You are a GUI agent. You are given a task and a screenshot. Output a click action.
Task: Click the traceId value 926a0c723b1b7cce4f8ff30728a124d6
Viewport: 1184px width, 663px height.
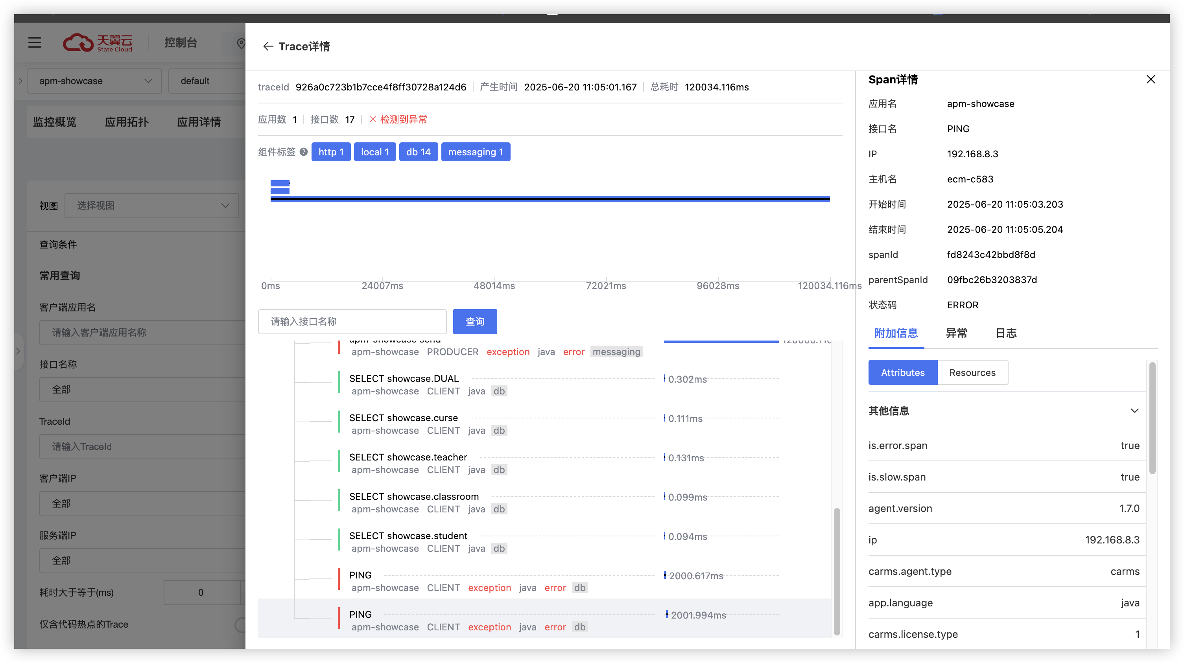tap(381, 87)
